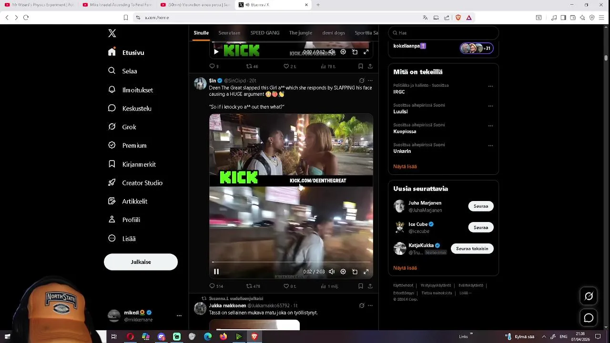Click the X logo in sidebar
The image size is (610, 343).
click(112, 33)
